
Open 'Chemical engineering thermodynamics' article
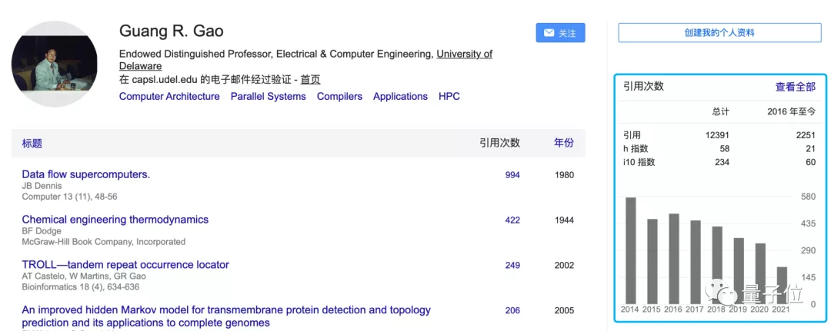(x=115, y=220)
